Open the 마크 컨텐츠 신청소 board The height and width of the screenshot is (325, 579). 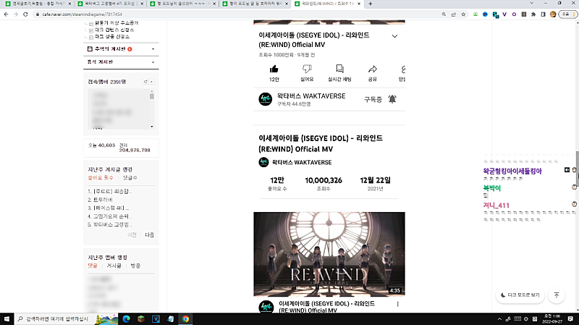[x=114, y=30]
